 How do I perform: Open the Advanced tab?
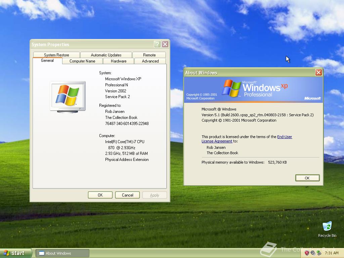pos(150,61)
